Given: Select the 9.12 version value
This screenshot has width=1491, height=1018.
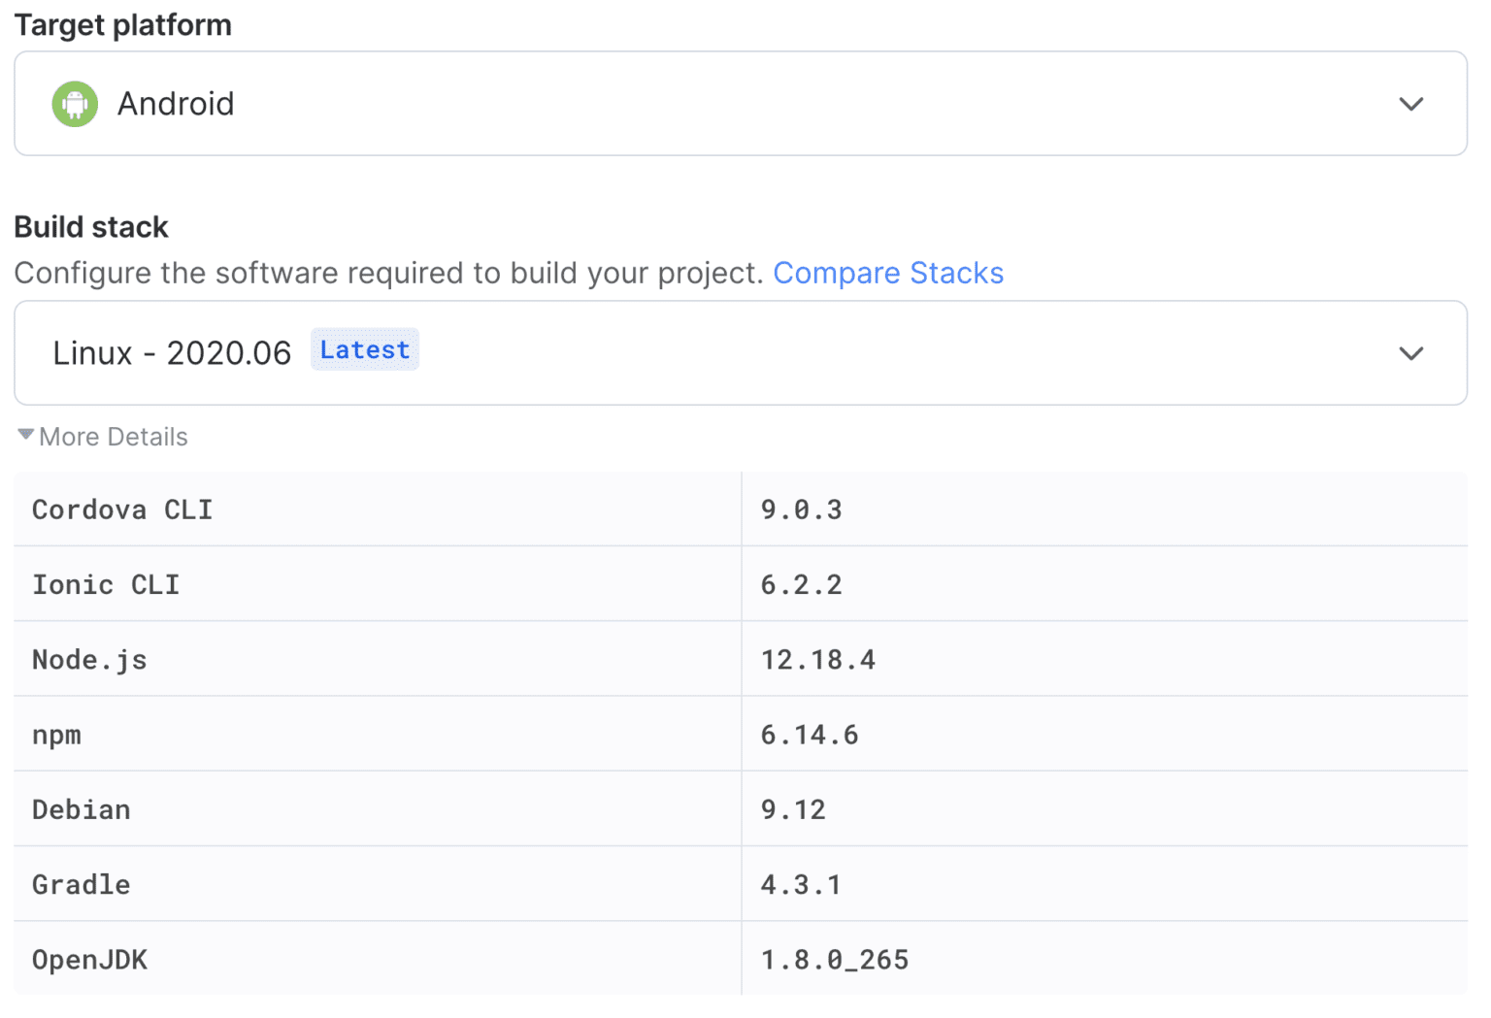Looking at the screenshot, I should click(x=793, y=809).
